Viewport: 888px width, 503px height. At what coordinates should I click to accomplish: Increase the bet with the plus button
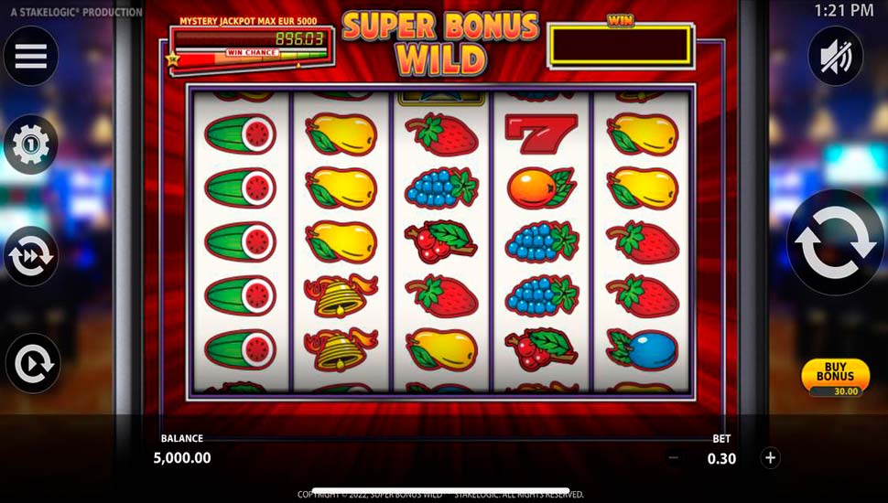pos(770,458)
